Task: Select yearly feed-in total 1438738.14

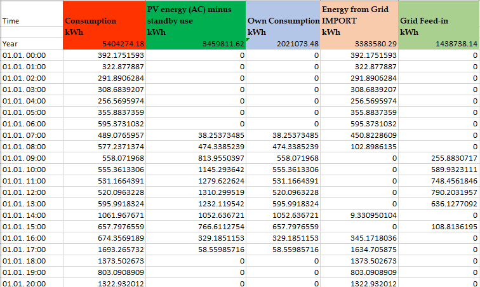Action: pos(439,44)
